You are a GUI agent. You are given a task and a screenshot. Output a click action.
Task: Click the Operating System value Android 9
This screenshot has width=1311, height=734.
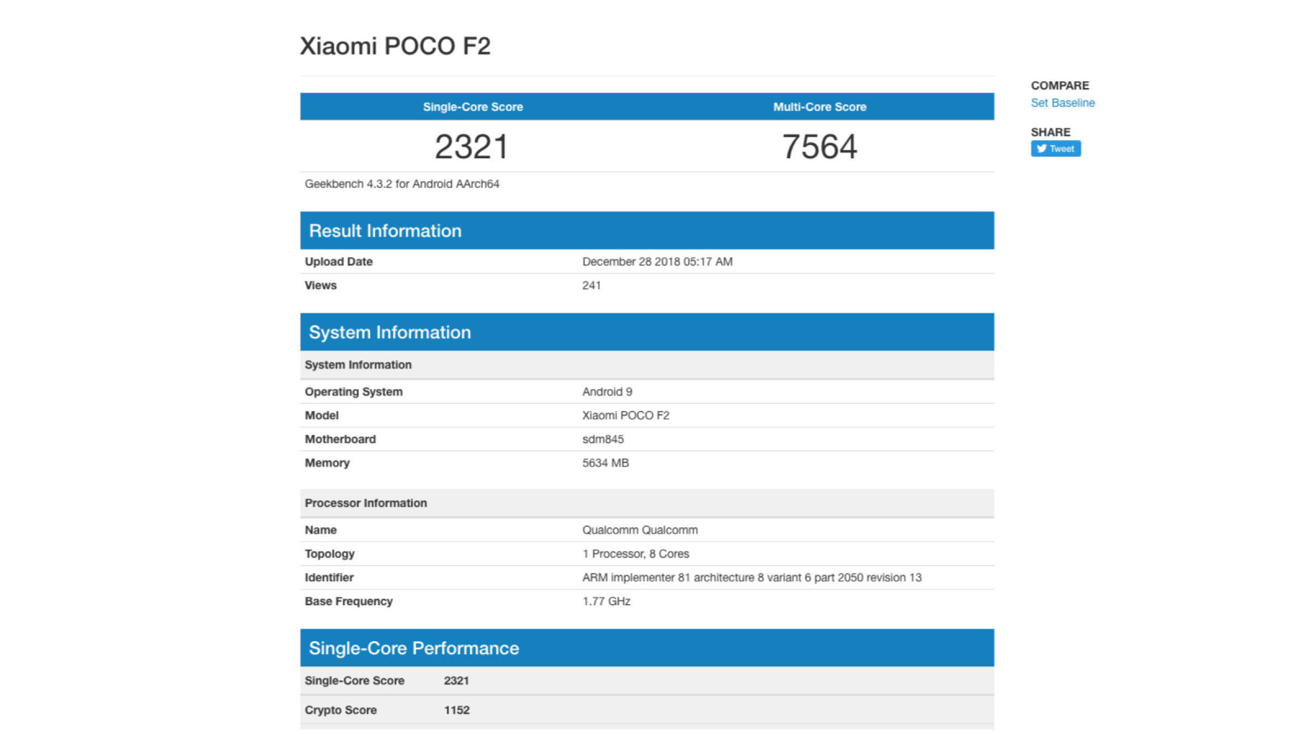[x=607, y=392]
